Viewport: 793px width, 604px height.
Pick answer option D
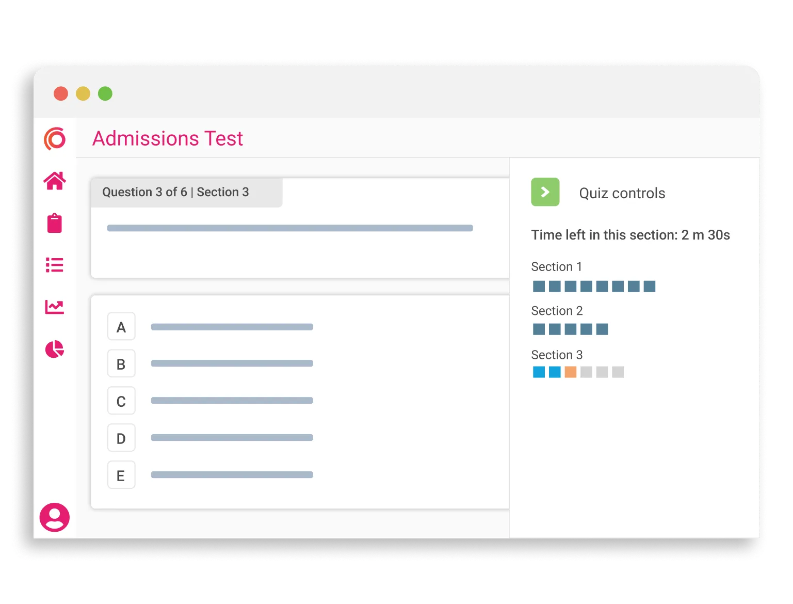pyautogui.click(x=121, y=438)
